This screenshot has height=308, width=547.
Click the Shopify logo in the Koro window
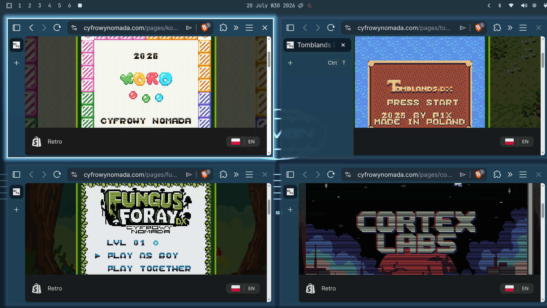(x=37, y=142)
